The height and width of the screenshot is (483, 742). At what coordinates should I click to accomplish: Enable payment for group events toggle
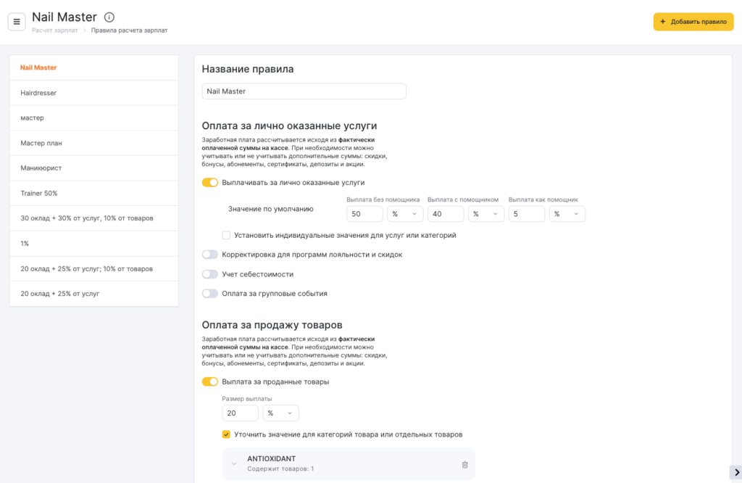[210, 294]
